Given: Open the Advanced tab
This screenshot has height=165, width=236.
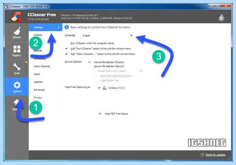Looking at the screenshot, I should (39, 90).
